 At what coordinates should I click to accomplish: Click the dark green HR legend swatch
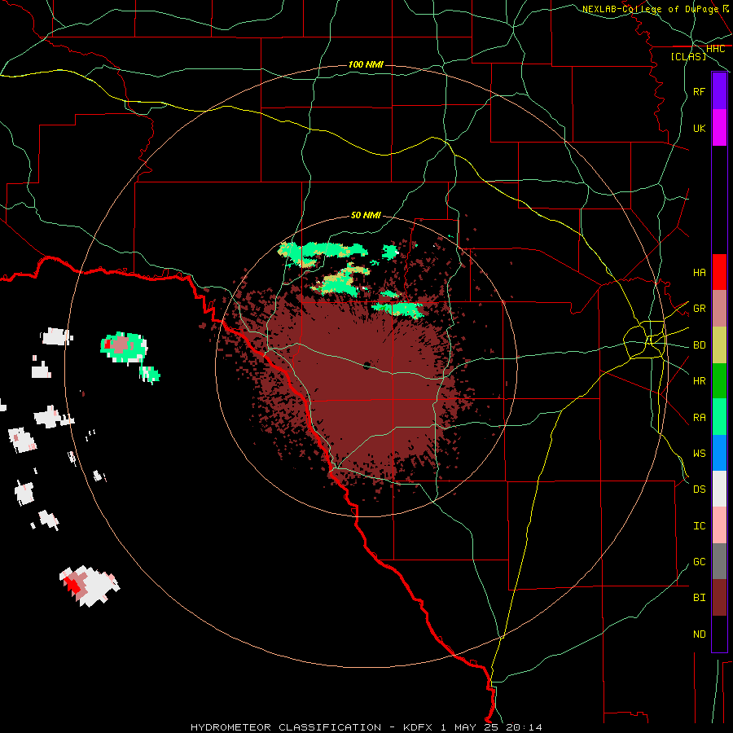pos(719,381)
